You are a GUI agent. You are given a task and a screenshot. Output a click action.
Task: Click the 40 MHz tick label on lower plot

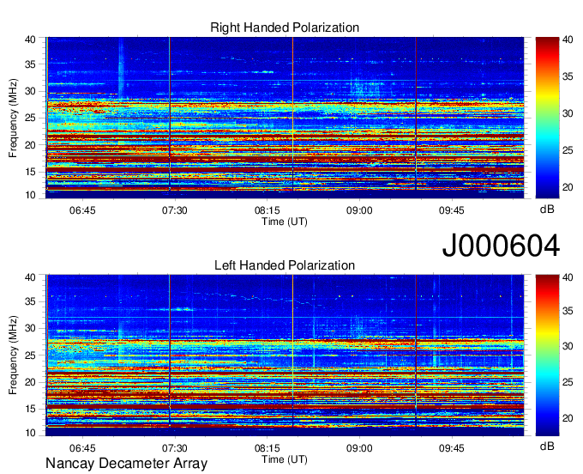[x=30, y=277]
